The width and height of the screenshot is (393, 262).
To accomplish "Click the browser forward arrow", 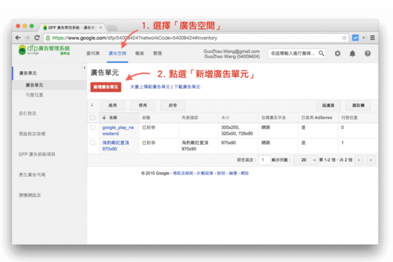I will [28, 38].
